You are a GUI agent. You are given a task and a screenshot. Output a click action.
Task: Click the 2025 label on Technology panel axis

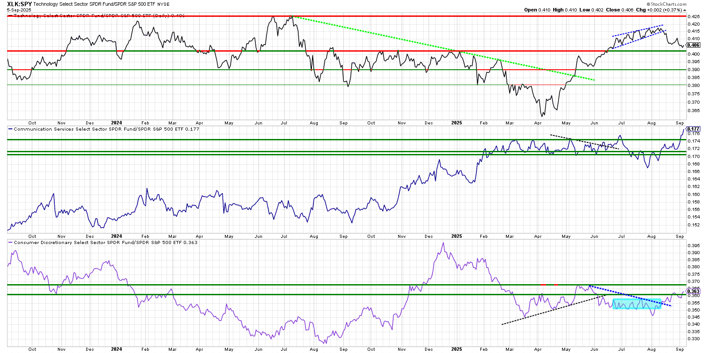point(456,123)
